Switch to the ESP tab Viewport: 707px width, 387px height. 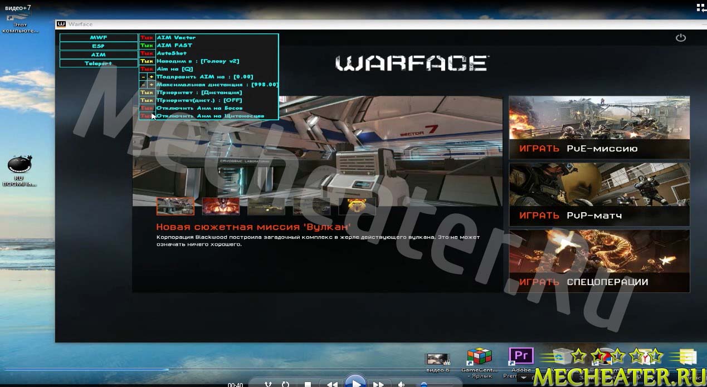tap(99, 46)
